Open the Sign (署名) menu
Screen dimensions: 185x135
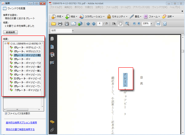(135, 17)
